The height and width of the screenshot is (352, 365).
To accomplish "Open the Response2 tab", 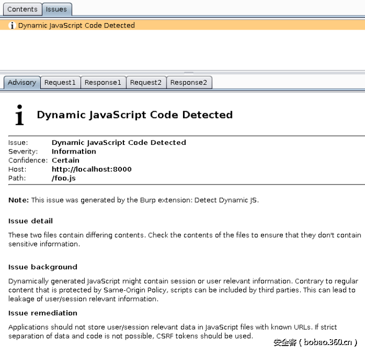I will coord(189,83).
